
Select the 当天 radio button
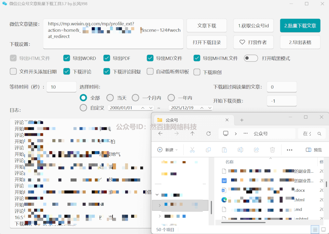[109, 97]
